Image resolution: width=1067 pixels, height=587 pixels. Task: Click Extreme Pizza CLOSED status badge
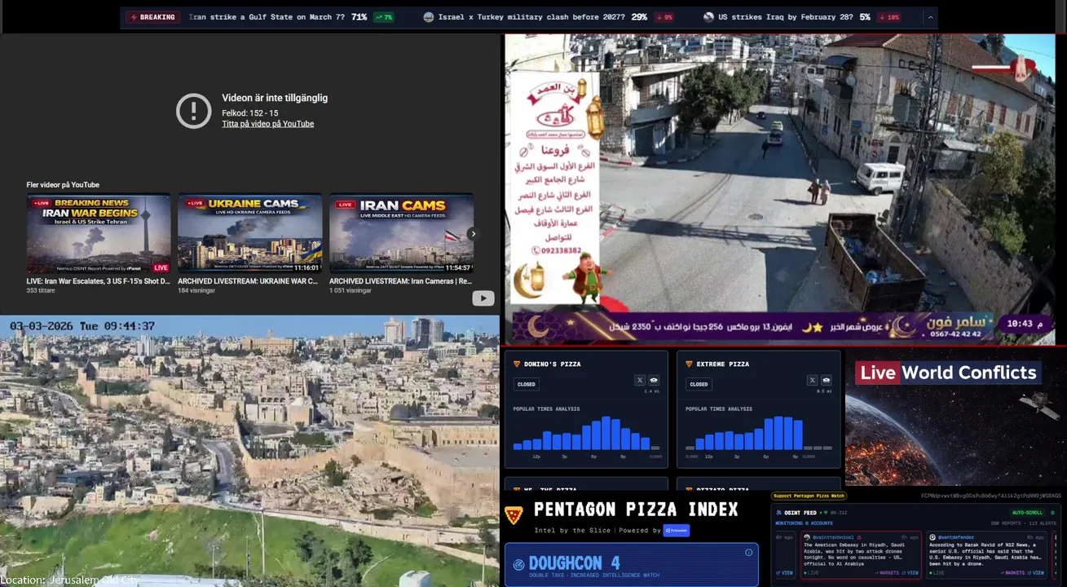[699, 384]
